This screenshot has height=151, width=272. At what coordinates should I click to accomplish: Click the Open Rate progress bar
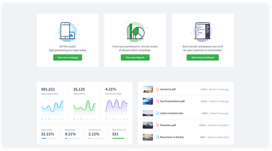point(49,138)
